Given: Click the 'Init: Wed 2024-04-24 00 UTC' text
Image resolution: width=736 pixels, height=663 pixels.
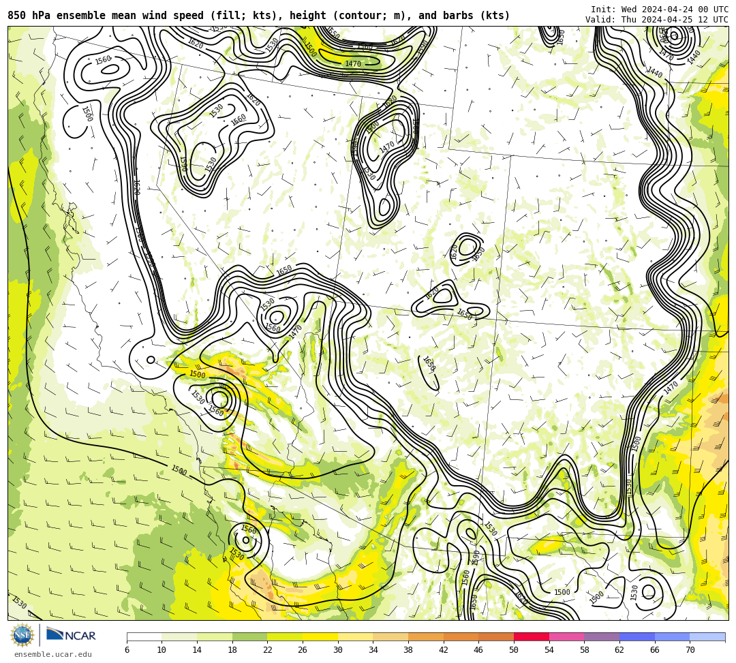Looking at the screenshot, I should 660,10.
